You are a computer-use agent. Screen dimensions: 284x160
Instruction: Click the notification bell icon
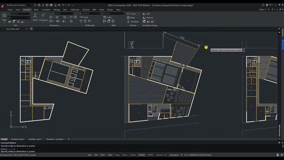pyautogui.click(x=263, y=5)
